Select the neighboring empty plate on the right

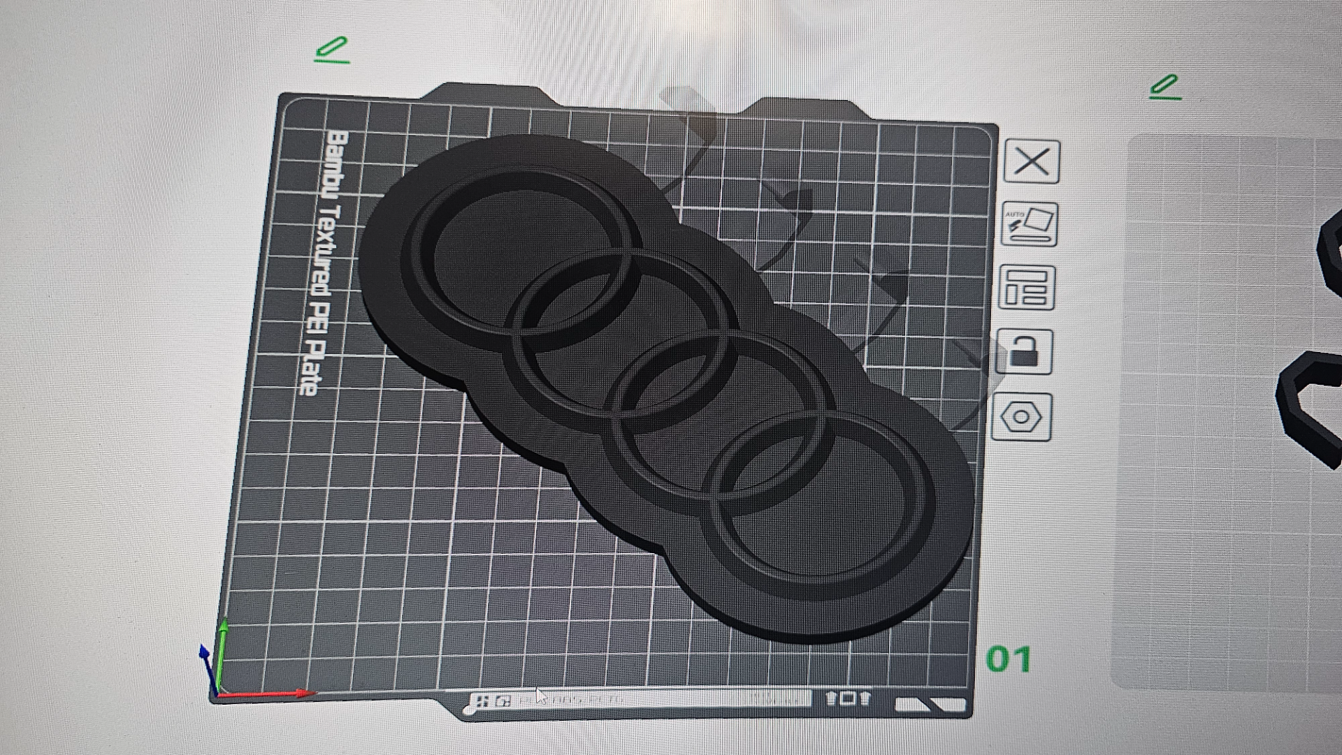pyautogui.click(x=1227, y=412)
